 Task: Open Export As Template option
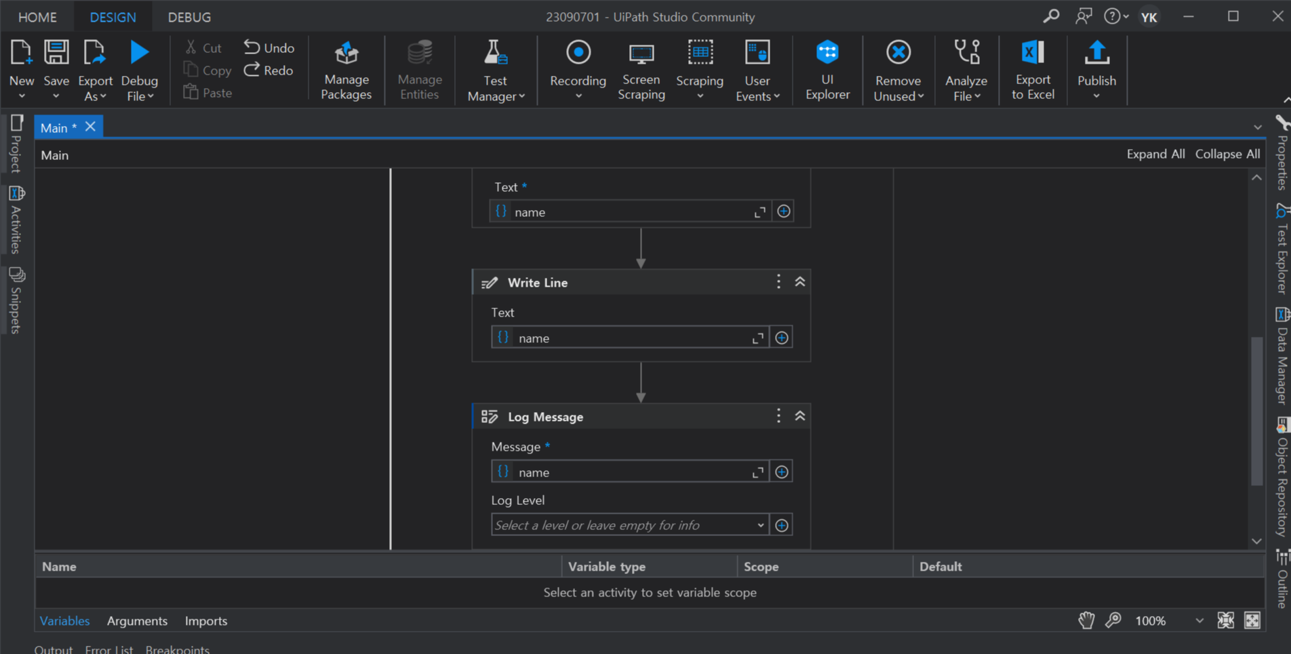pyautogui.click(x=95, y=70)
